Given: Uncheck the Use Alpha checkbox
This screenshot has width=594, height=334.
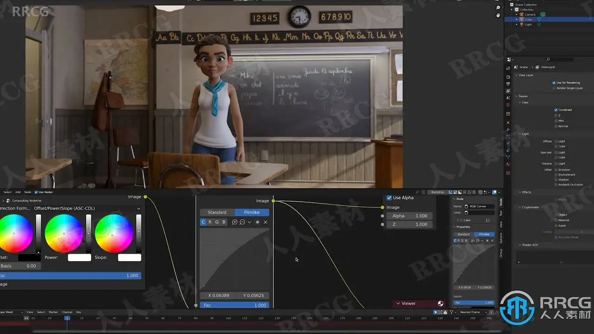Looking at the screenshot, I should pyautogui.click(x=389, y=198).
